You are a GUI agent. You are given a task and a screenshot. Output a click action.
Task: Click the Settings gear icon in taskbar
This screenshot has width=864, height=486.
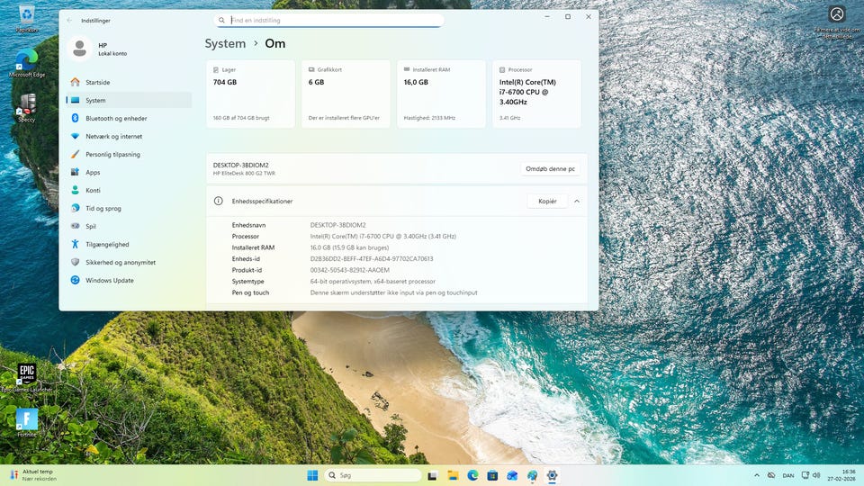coord(552,475)
